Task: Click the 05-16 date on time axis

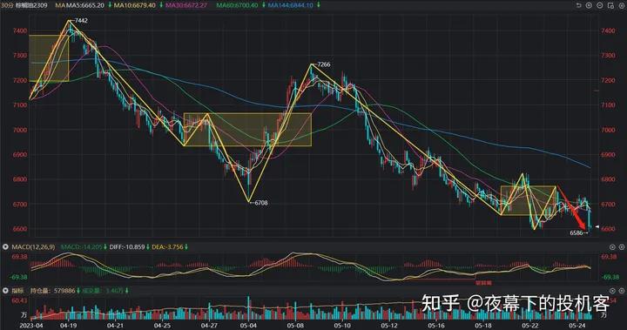Action: click(436, 325)
